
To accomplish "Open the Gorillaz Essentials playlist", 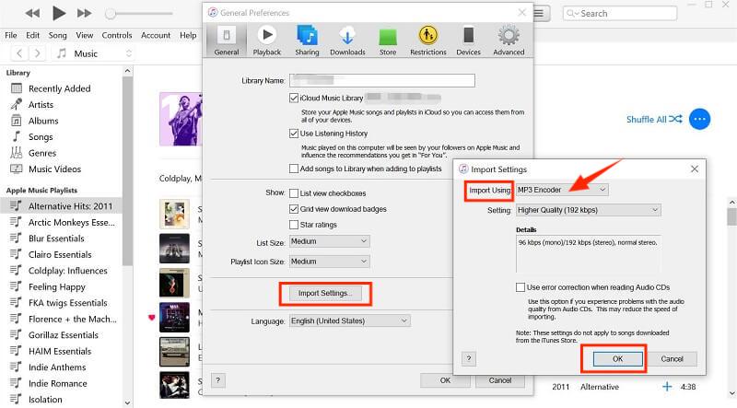I will pyautogui.click(x=64, y=334).
